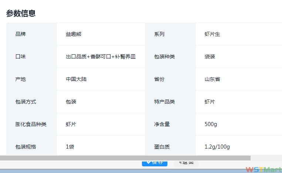Click the 1袋 package specification value
282x173 pixels.
70,147
